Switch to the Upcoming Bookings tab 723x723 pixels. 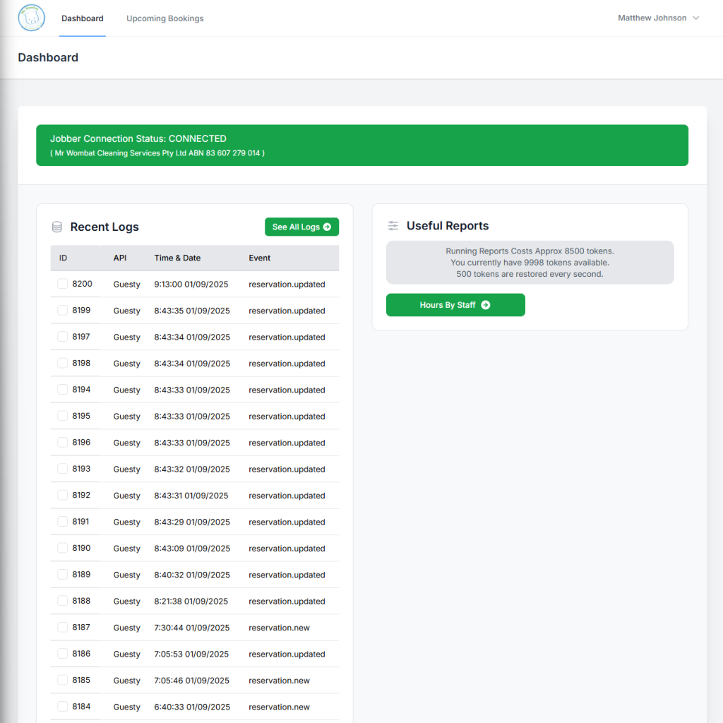coord(165,18)
